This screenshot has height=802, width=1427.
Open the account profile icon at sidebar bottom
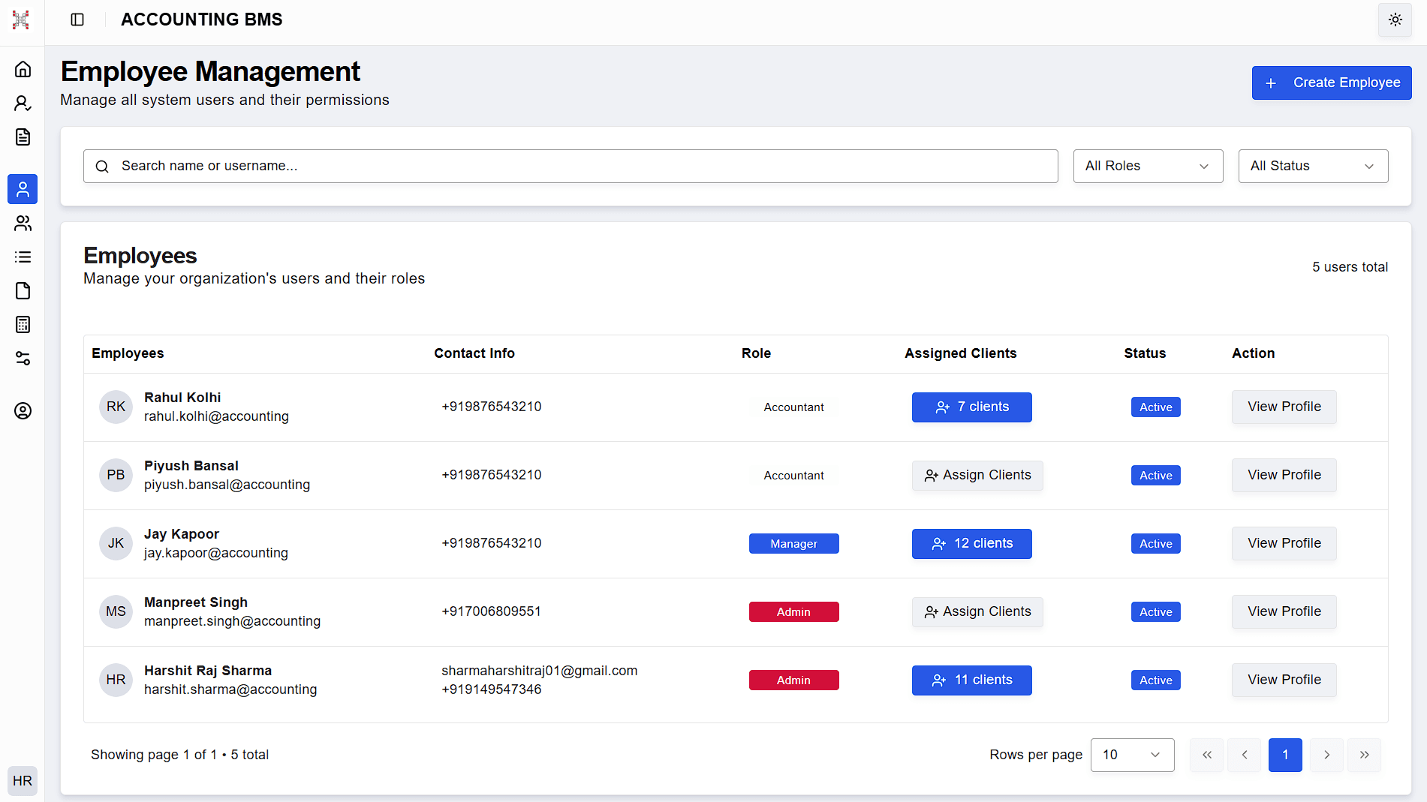point(23,410)
